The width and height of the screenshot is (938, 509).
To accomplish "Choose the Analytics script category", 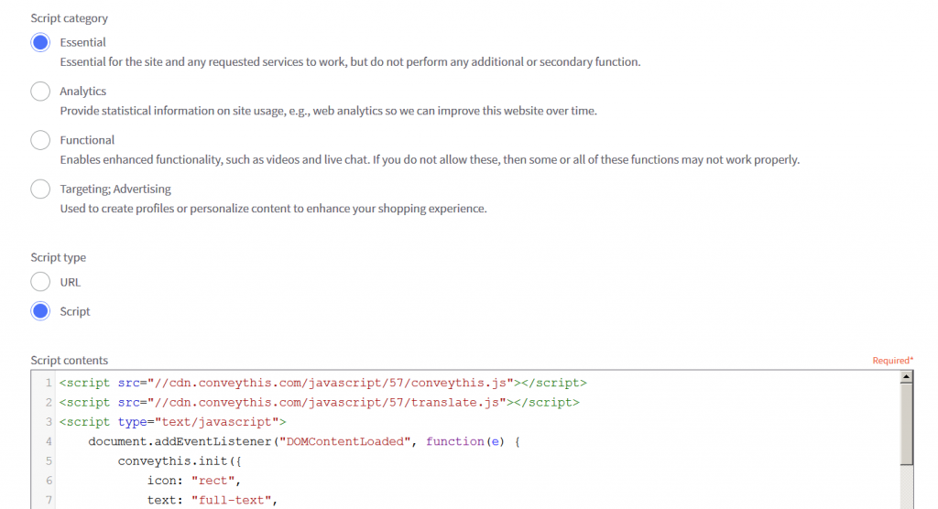I will coord(40,91).
